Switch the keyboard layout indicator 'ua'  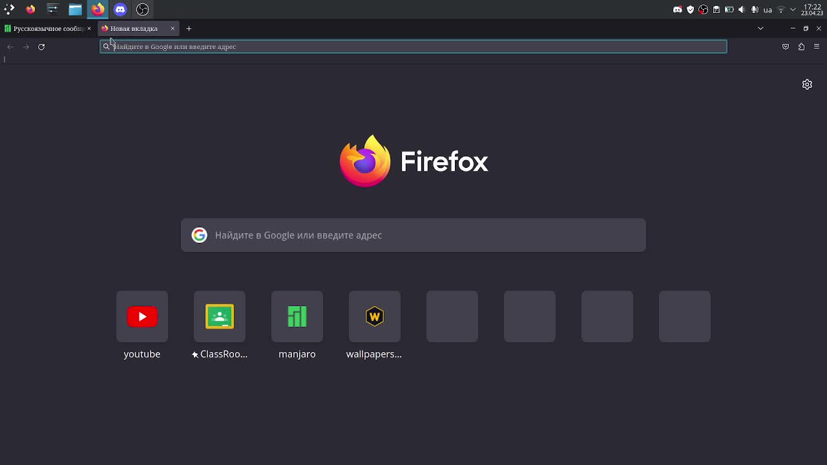pos(768,10)
